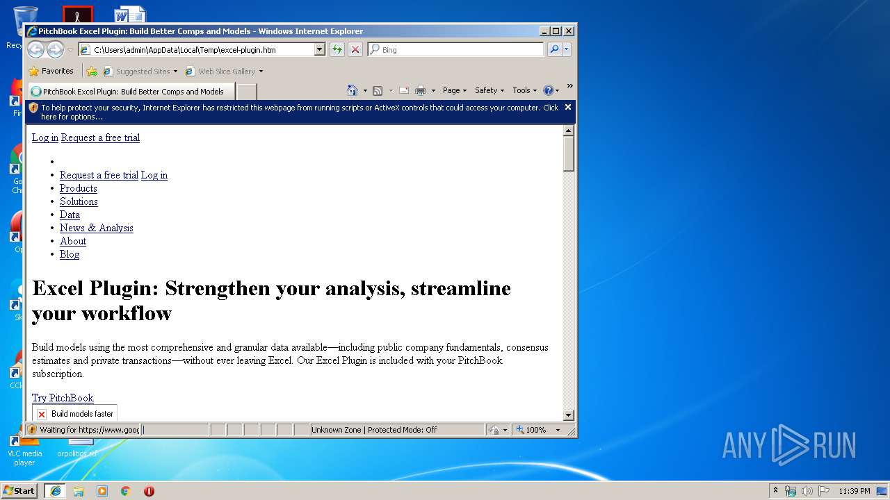Open the Favorites star button
Image resolution: width=890 pixels, height=500 pixels.
click(51, 71)
